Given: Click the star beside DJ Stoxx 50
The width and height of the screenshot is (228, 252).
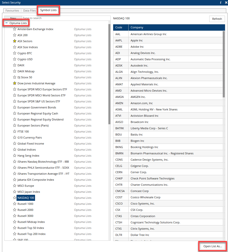Looking at the screenshot, I should [15, 77].
